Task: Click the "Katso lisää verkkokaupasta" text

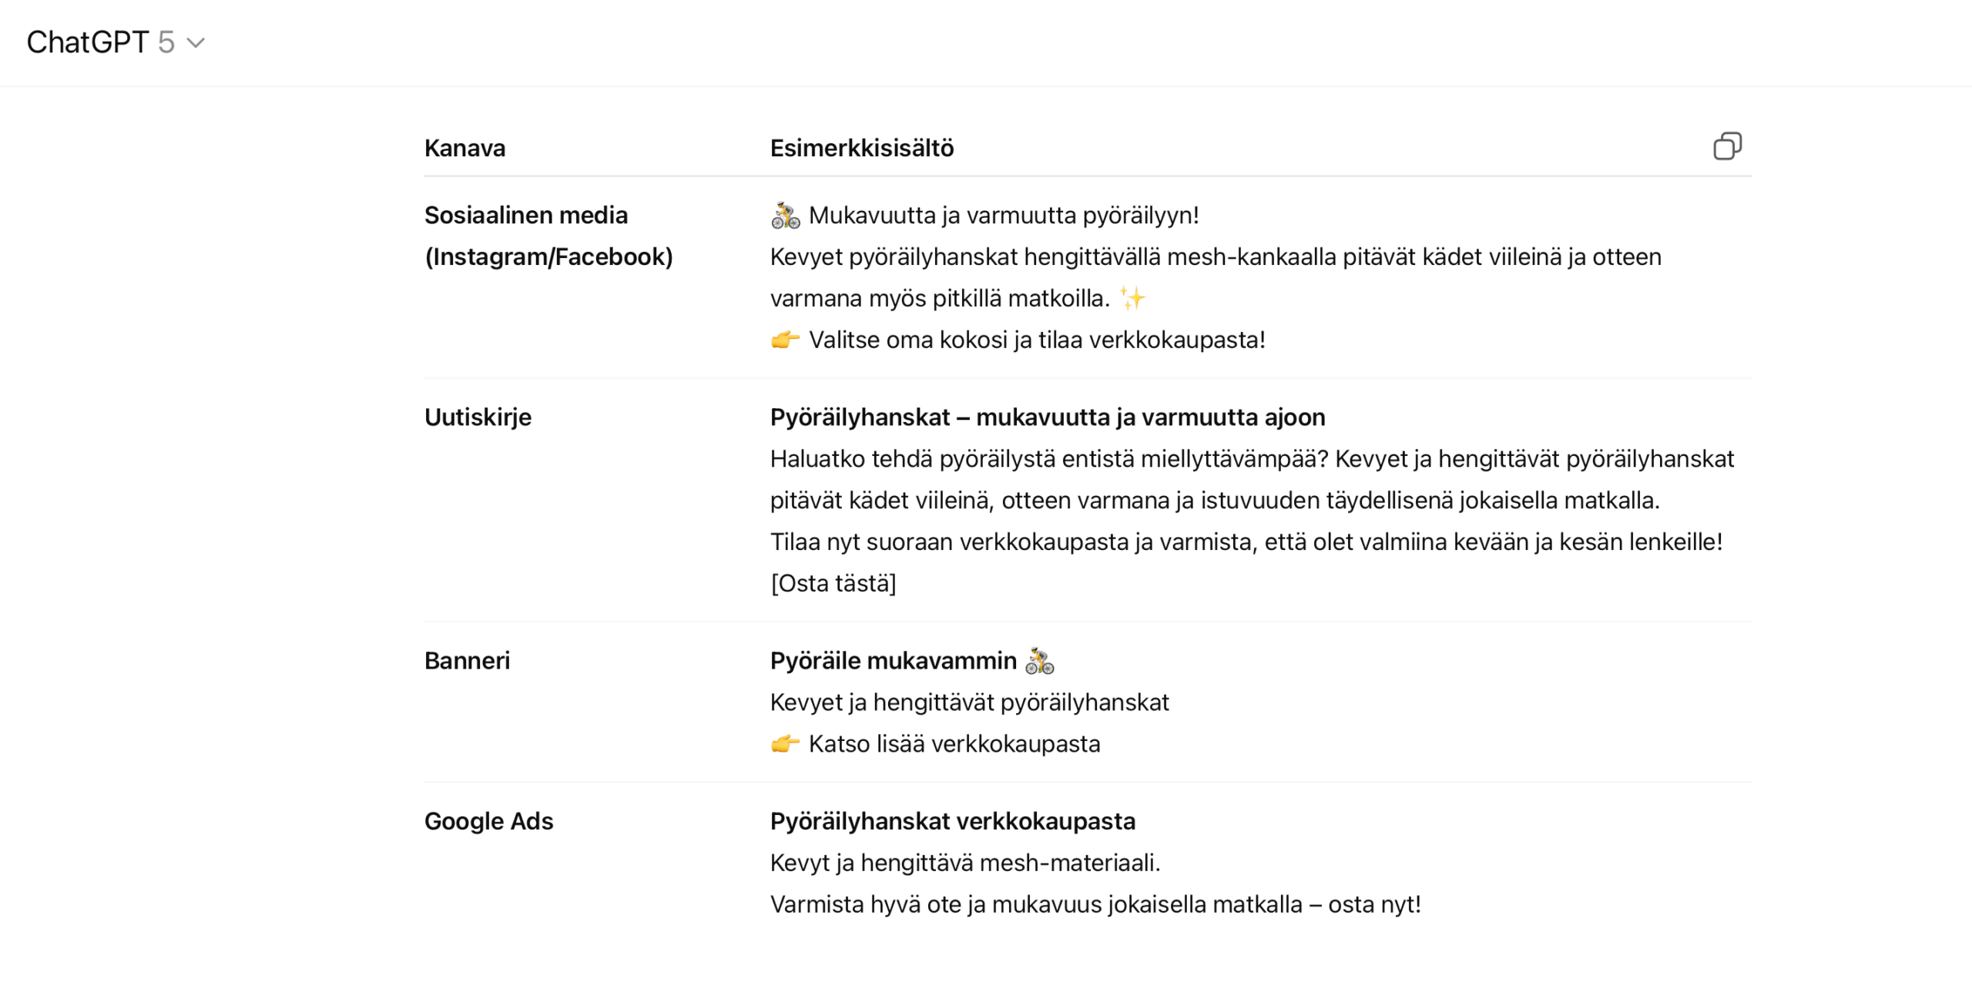Action: pos(954,744)
